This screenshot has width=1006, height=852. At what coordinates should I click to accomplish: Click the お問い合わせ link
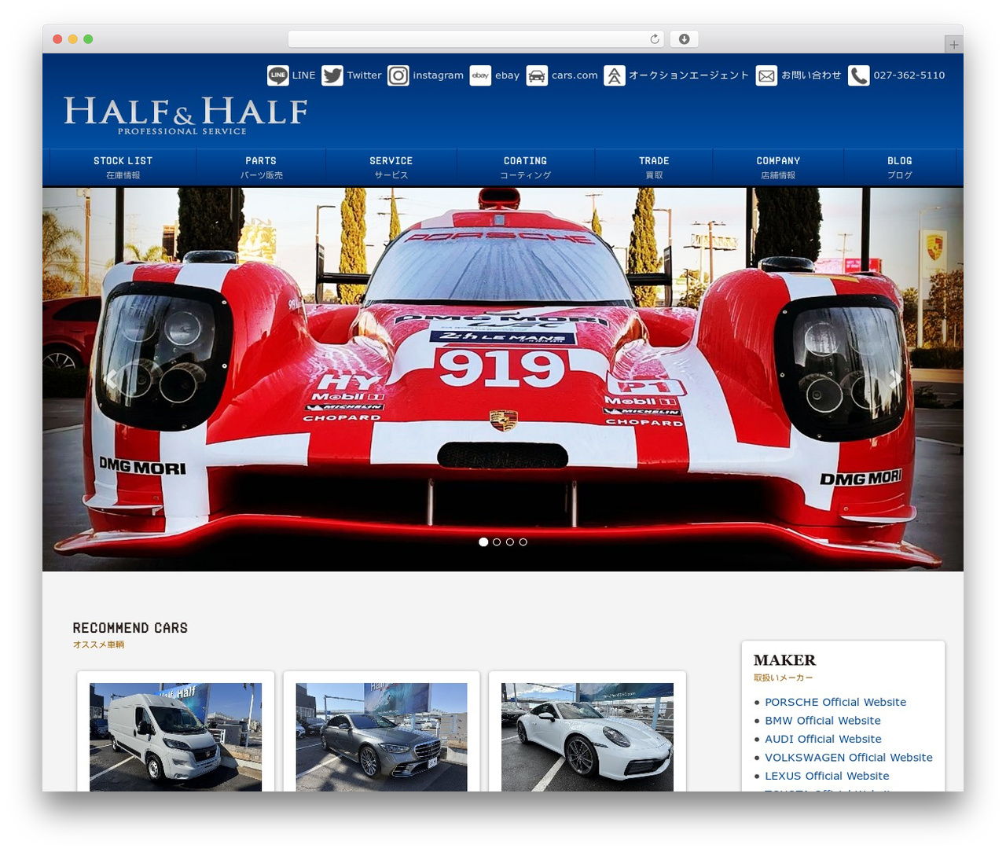pos(811,75)
